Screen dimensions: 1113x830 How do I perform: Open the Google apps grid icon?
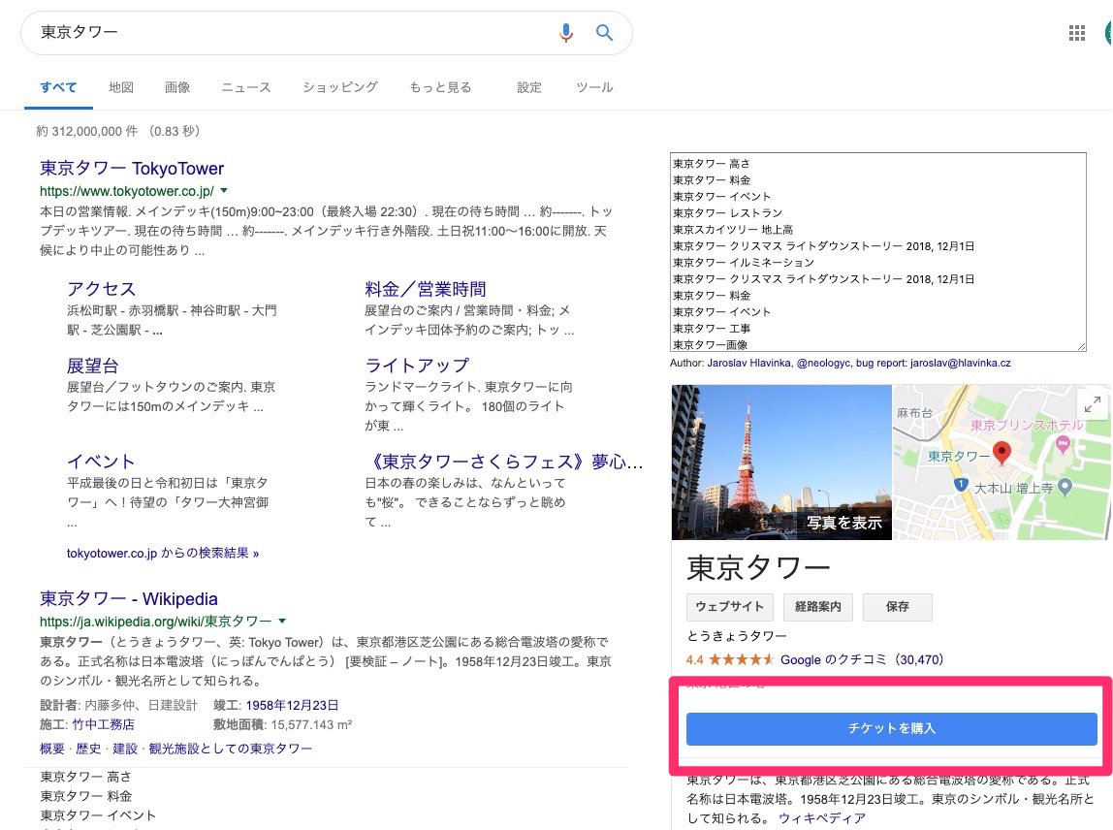[1077, 33]
